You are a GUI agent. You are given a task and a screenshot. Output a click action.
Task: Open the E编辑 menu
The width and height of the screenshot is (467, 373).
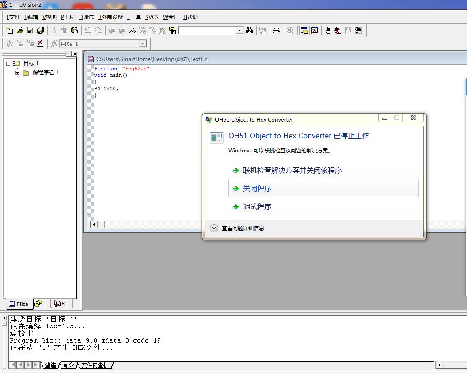(x=31, y=17)
